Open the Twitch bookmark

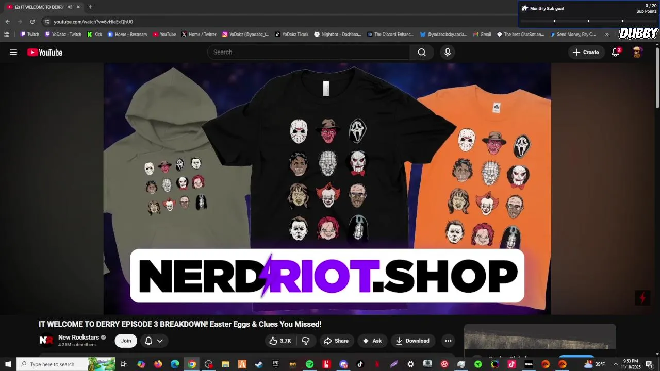30,35
